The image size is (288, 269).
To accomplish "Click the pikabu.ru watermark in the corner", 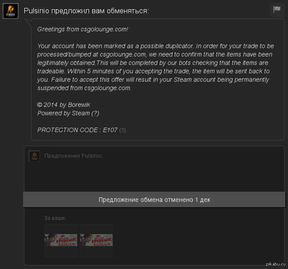I will [x=276, y=264].
